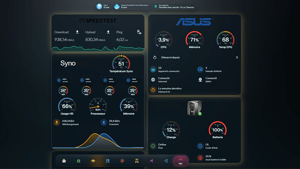Click the HD3 normal status chip
The image size is (300, 169).
click(x=110, y=80)
